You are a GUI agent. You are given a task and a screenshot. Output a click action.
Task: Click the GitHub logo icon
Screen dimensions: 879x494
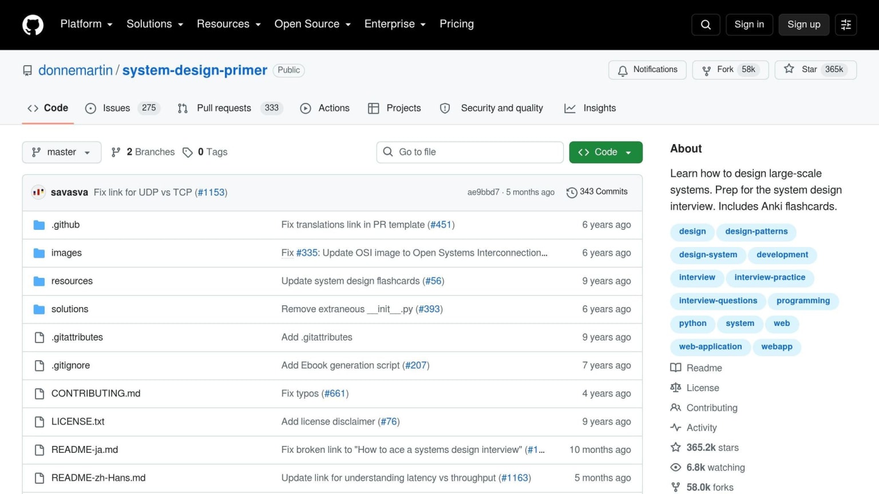click(x=33, y=25)
